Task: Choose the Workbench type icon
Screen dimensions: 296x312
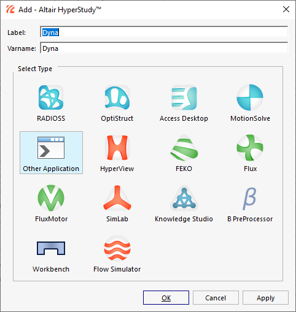Action: [x=51, y=248]
